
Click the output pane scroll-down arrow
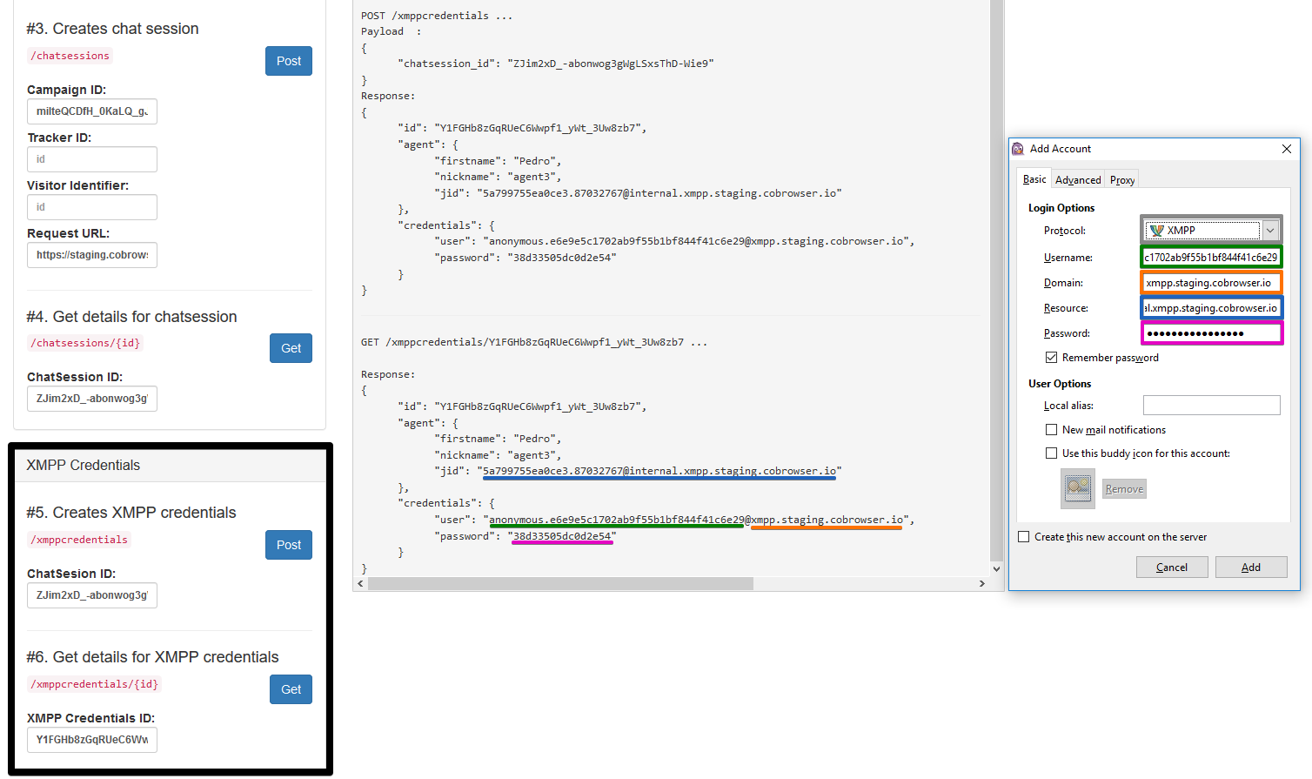pos(997,568)
